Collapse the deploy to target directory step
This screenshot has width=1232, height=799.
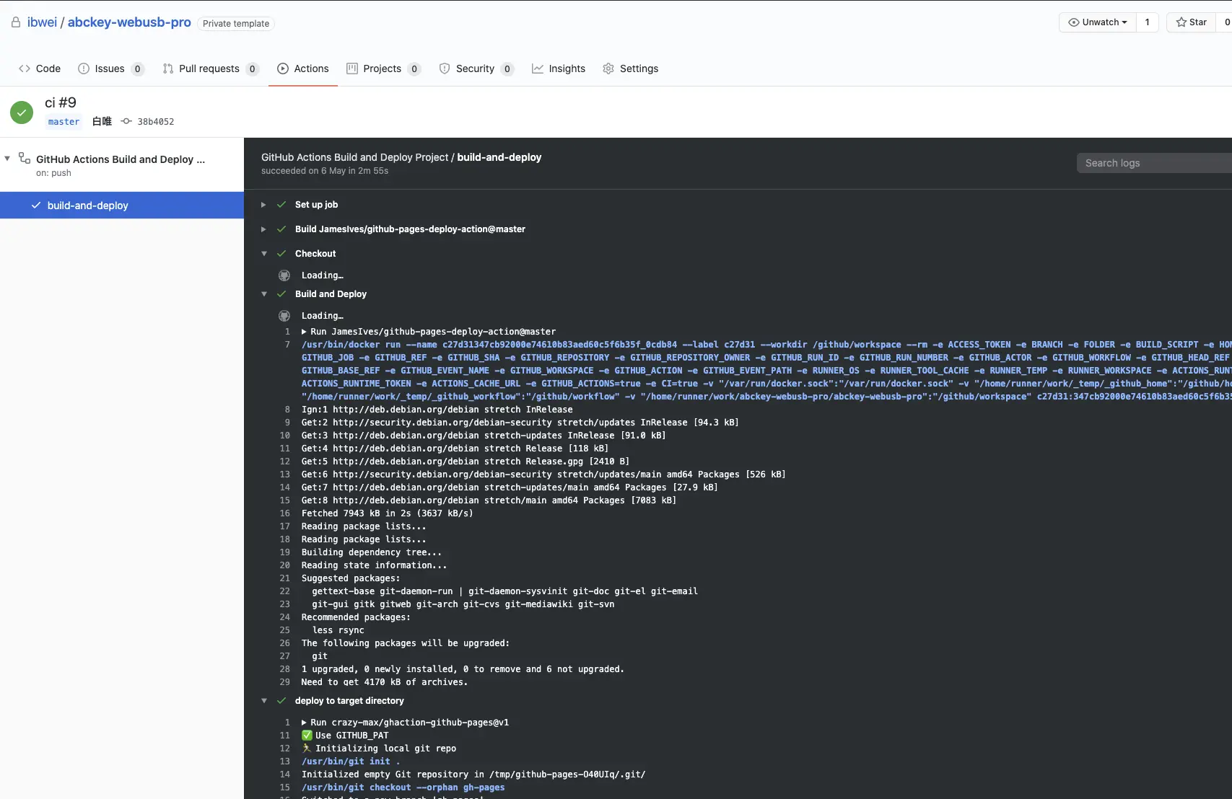(263, 701)
